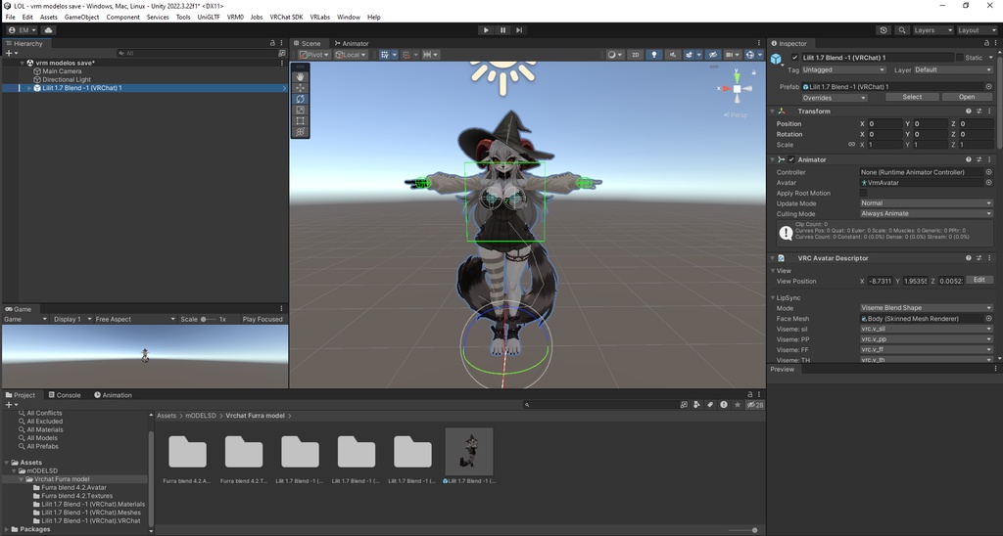
Task: Open the create plus menu in Hierarchy
Action: 10,53
